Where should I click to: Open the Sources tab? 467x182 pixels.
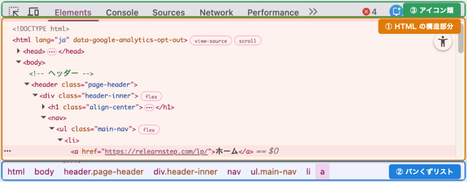(169, 12)
